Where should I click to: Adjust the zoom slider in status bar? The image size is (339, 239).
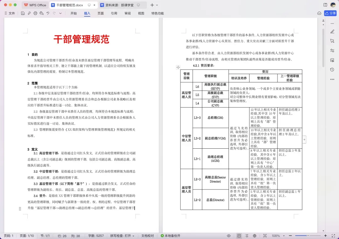(308, 236)
